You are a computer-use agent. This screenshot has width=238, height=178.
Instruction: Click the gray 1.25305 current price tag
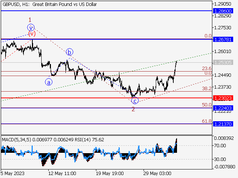point(223,63)
